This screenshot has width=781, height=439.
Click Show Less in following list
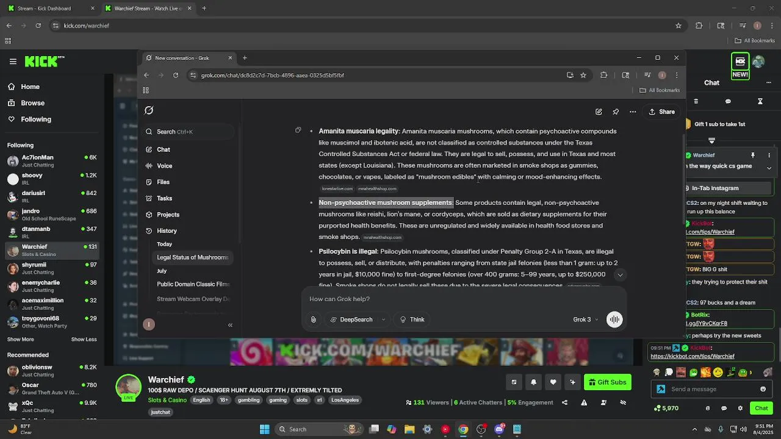(84, 340)
